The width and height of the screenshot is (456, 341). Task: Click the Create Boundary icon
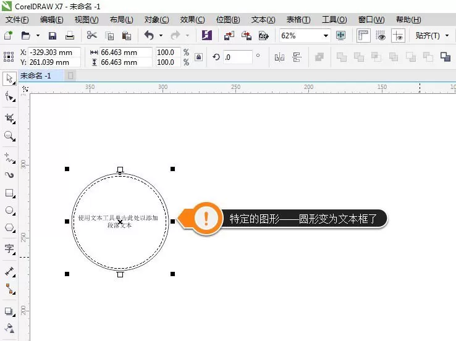click(445, 57)
